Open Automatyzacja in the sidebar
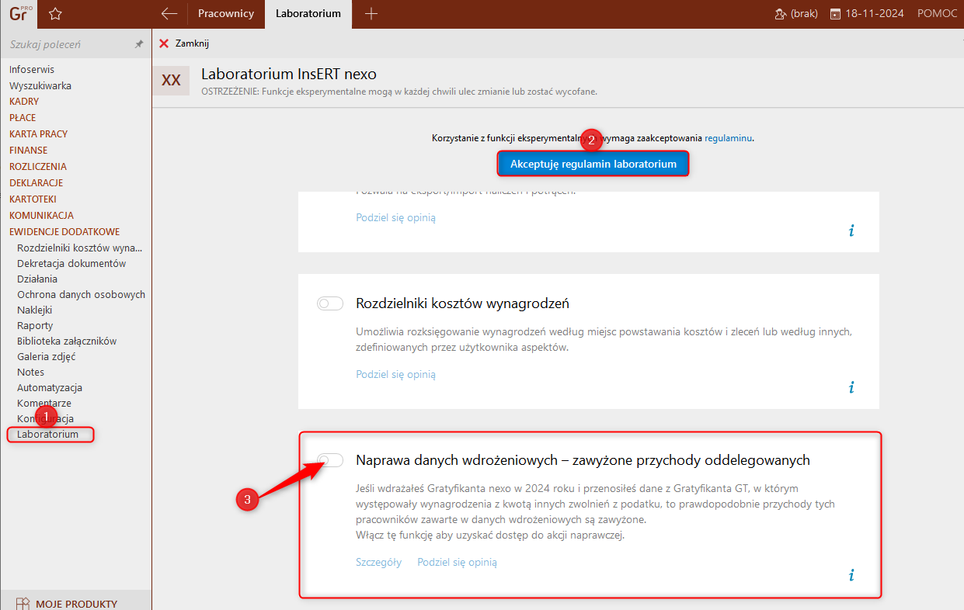 (x=50, y=388)
